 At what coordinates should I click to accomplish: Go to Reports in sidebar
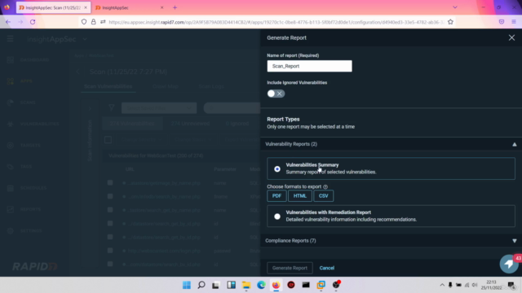click(x=30, y=209)
